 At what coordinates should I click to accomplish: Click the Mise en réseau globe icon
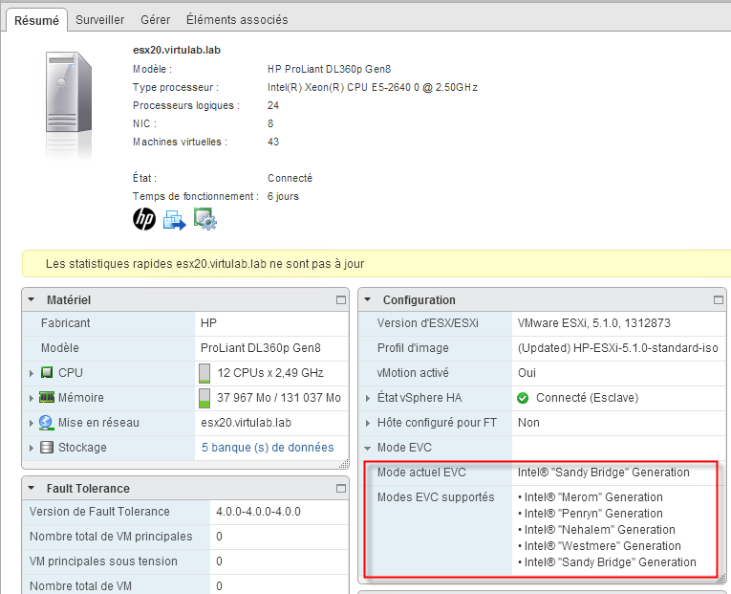click(x=46, y=422)
